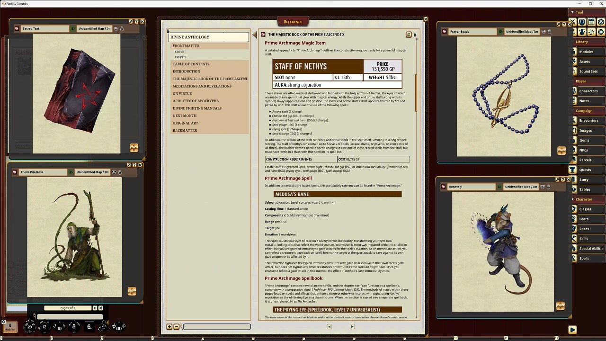This screenshot has width=606, height=341.
Task: Go to next page in the Thorn Priestess window
Action: (95, 308)
